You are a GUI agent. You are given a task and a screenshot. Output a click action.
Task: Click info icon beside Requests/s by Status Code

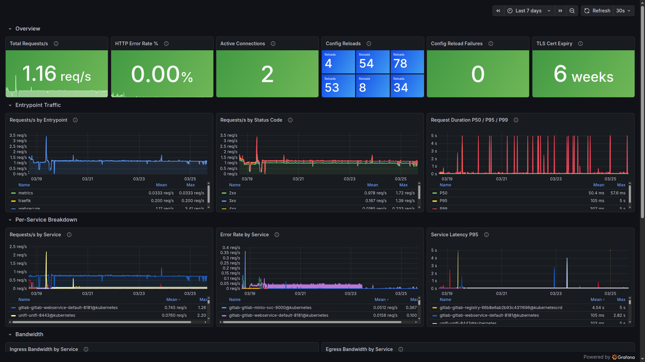click(290, 120)
